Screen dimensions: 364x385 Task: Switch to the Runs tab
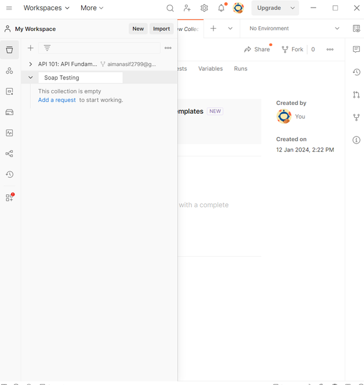(240, 68)
